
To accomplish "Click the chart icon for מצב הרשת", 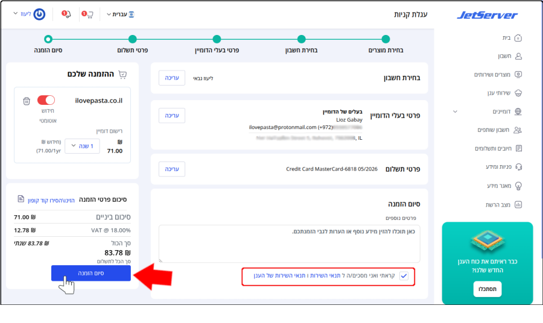I will [518, 205].
